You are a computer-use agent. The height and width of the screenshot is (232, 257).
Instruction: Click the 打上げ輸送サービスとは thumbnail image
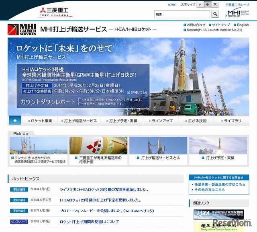tap(158, 146)
